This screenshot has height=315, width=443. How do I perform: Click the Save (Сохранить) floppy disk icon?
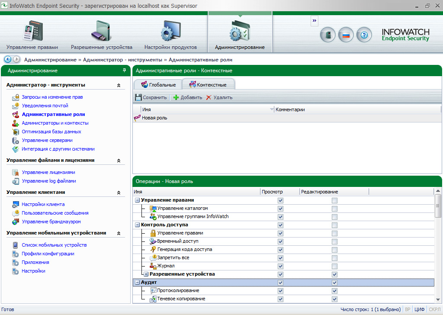point(138,97)
